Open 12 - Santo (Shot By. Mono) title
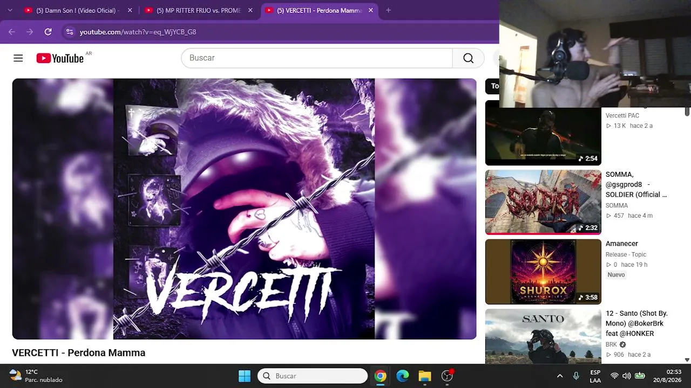Viewport: 691px width, 388px height. tap(636, 323)
